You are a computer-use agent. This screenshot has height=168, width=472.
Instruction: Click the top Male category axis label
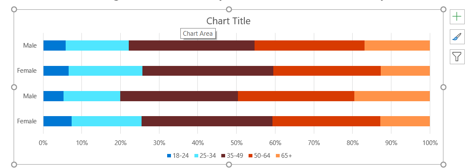click(x=30, y=46)
